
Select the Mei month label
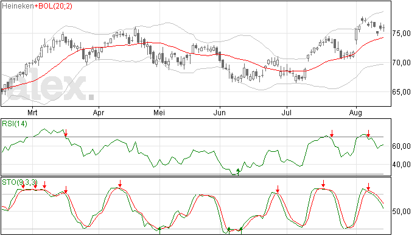tap(159, 112)
